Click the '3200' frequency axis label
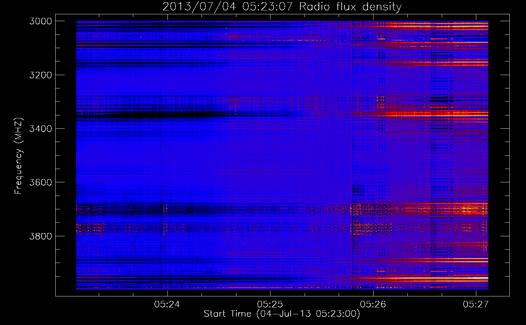 click(41, 75)
